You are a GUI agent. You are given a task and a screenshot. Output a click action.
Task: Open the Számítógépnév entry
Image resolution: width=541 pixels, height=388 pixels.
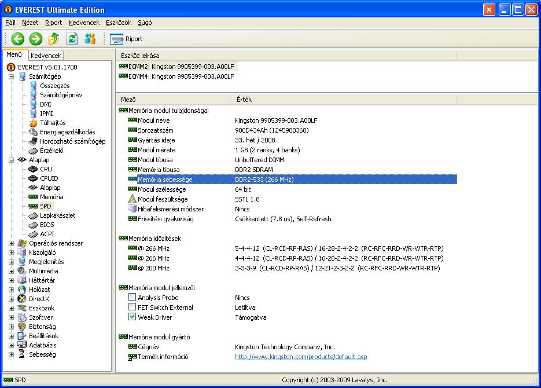pos(61,95)
